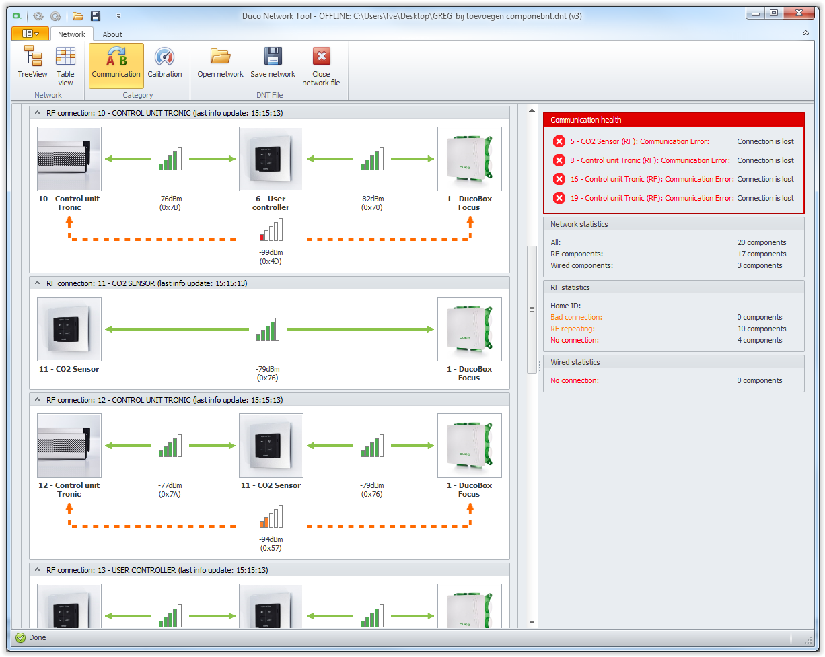Click the green check icon in the status bar
This screenshot has width=825, height=657.
tap(20, 637)
